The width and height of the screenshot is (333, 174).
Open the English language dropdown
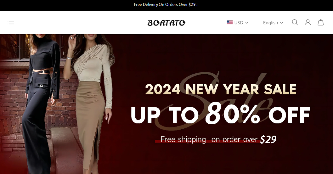pyautogui.click(x=273, y=23)
